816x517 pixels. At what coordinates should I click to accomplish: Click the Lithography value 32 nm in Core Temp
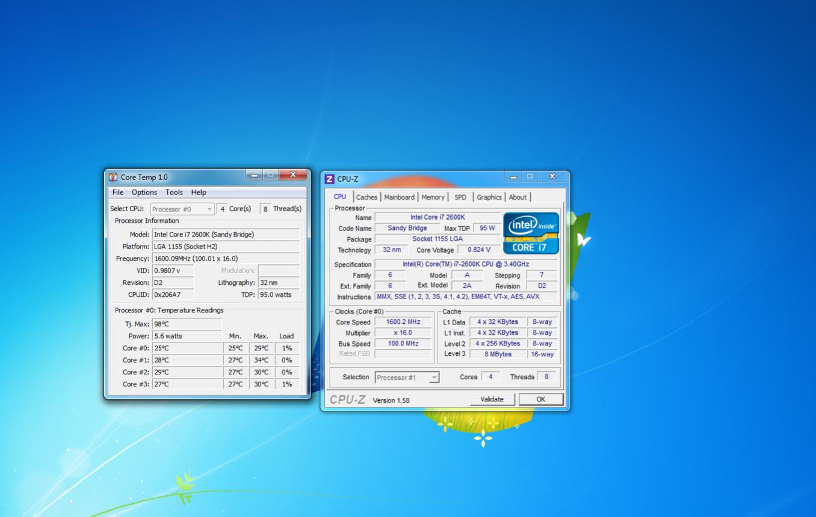[x=279, y=283]
